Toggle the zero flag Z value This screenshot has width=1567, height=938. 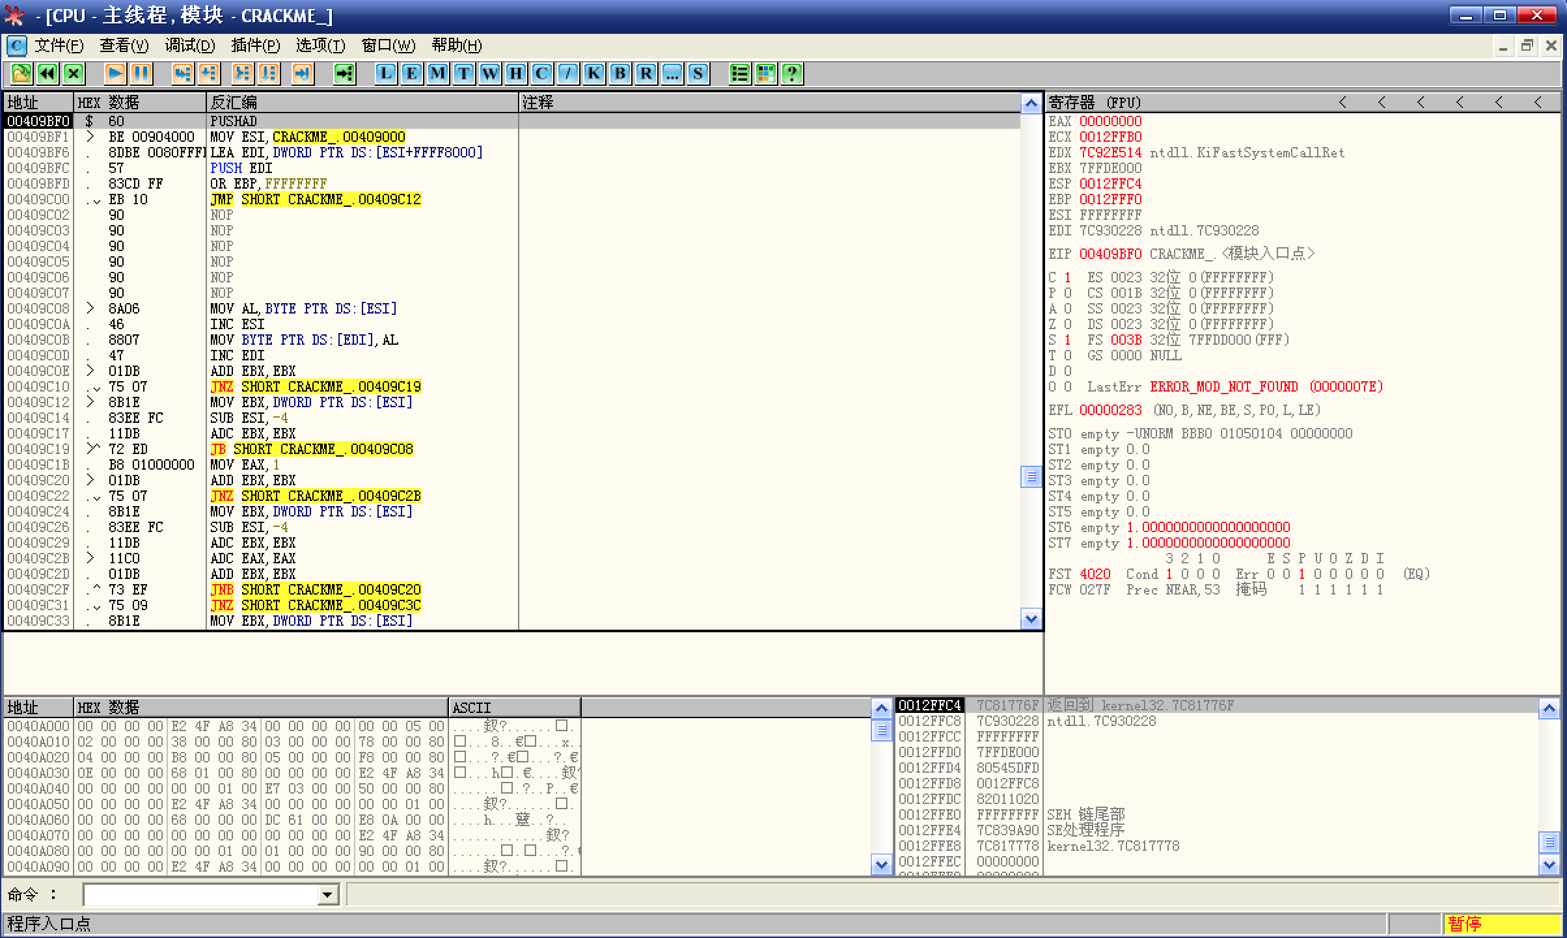pyautogui.click(x=1067, y=325)
